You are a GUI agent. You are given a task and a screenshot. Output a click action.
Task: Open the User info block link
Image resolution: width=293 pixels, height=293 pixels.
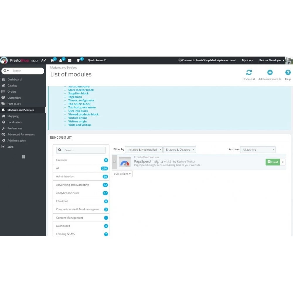click(x=78, y=111)
